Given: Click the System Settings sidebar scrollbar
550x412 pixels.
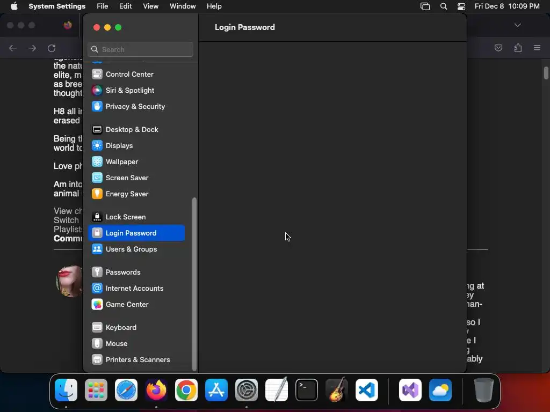Looking at the screenshot, I should 194,284.
